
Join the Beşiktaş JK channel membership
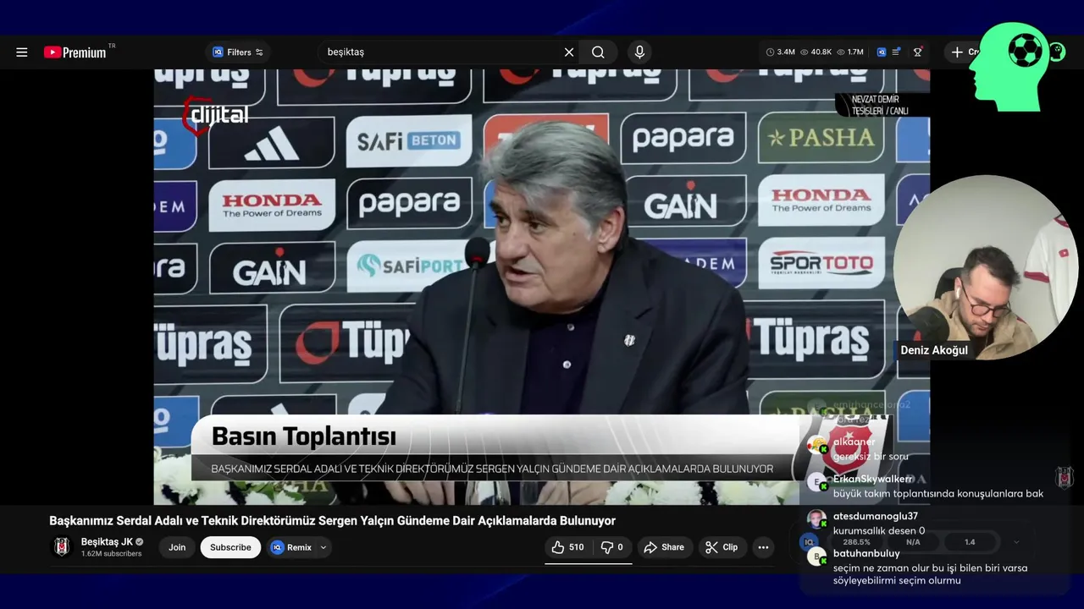pyautogui.click(x=177, y=547)
